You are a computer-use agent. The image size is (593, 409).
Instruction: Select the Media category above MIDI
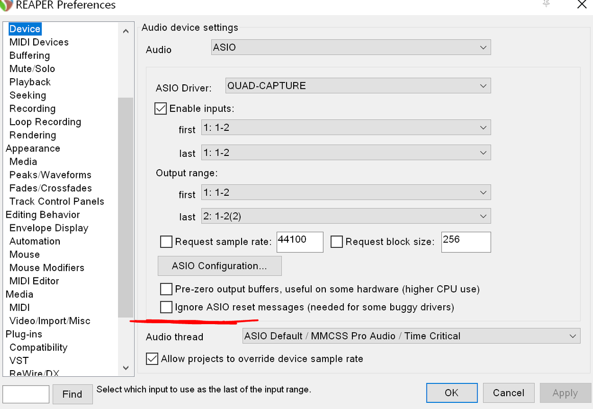coord(19,294)
